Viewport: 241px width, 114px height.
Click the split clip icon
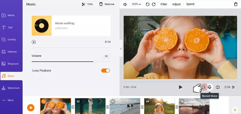218,87
